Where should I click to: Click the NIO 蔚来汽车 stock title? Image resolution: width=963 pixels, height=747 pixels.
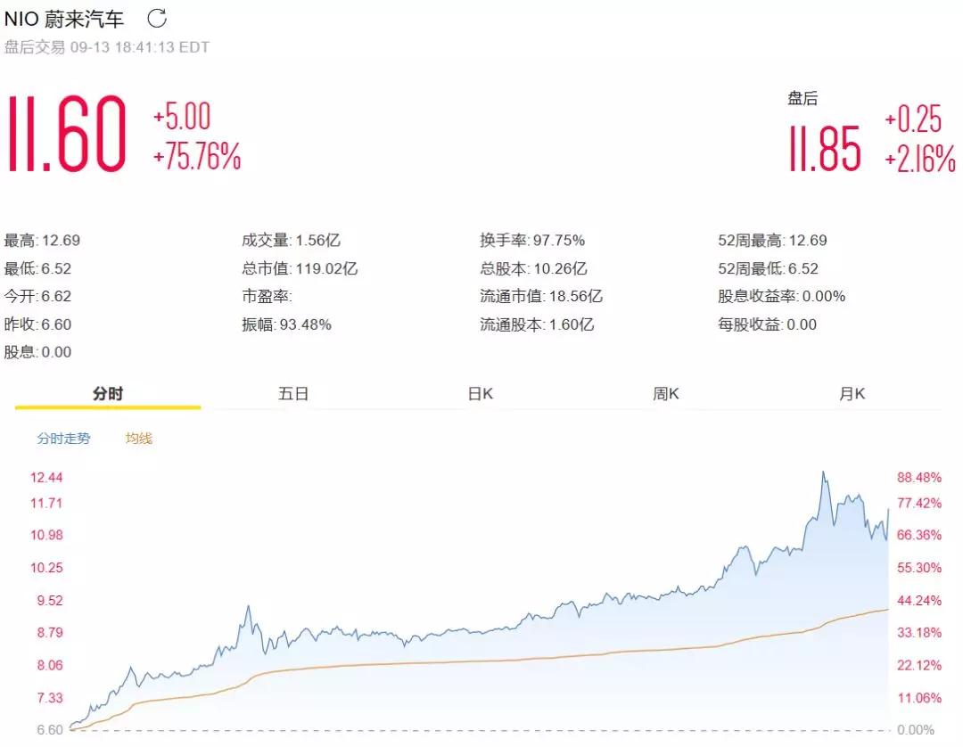(65, 19)
